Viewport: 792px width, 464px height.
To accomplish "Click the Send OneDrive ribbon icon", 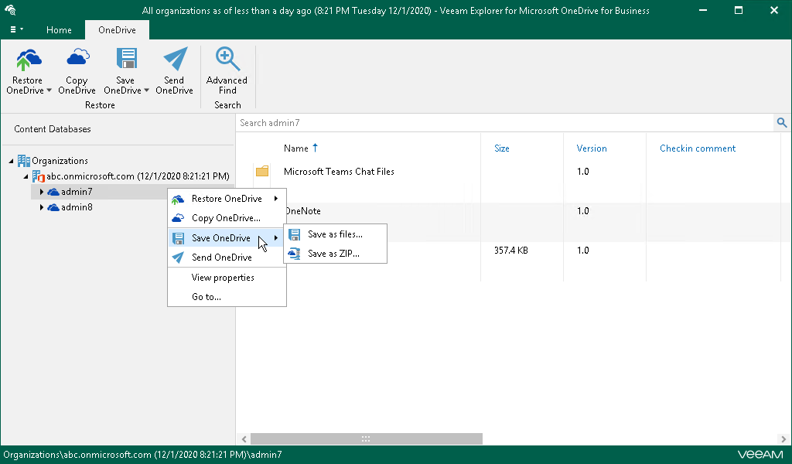I will point(175,59).
